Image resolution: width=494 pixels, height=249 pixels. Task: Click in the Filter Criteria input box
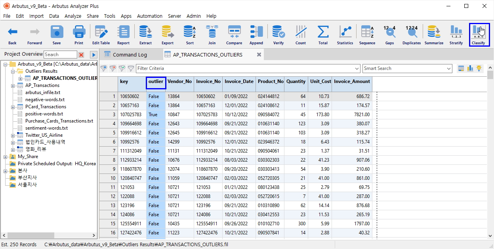245,68
